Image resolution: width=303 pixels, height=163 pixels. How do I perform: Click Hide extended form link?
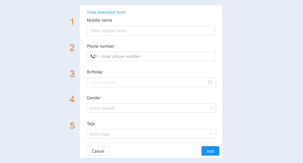pyautogui.click(x=106, y=12)
